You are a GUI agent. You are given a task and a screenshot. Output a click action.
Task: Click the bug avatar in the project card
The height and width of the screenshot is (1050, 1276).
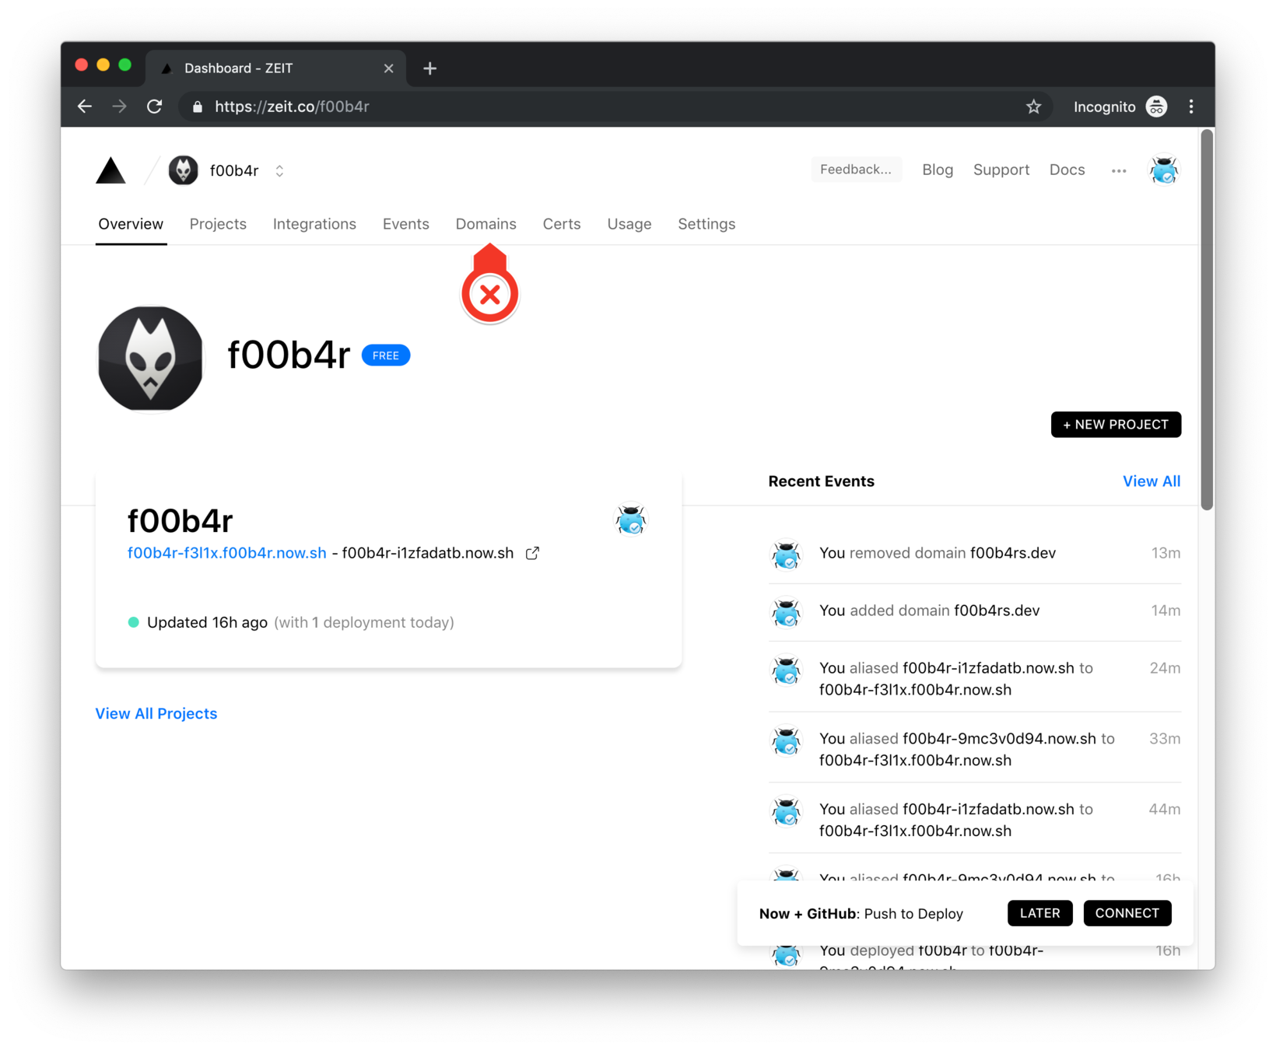[630, 520]
